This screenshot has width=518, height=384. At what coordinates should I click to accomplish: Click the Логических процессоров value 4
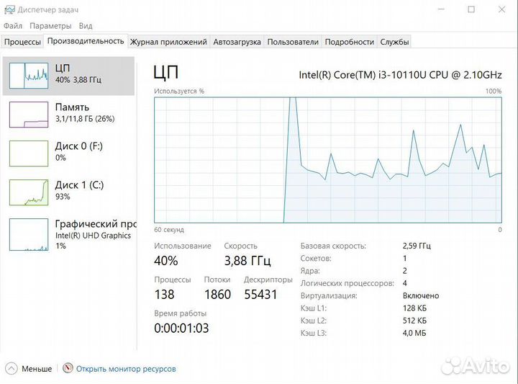click(404, 283)
